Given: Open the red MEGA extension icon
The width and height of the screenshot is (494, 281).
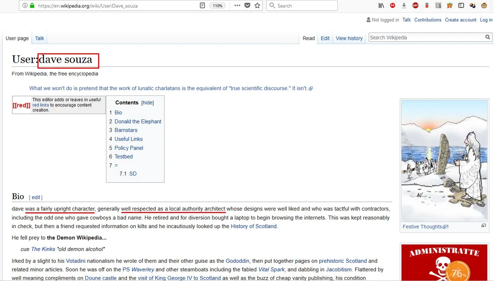Looking at the screenshot, I should [392, 6].
